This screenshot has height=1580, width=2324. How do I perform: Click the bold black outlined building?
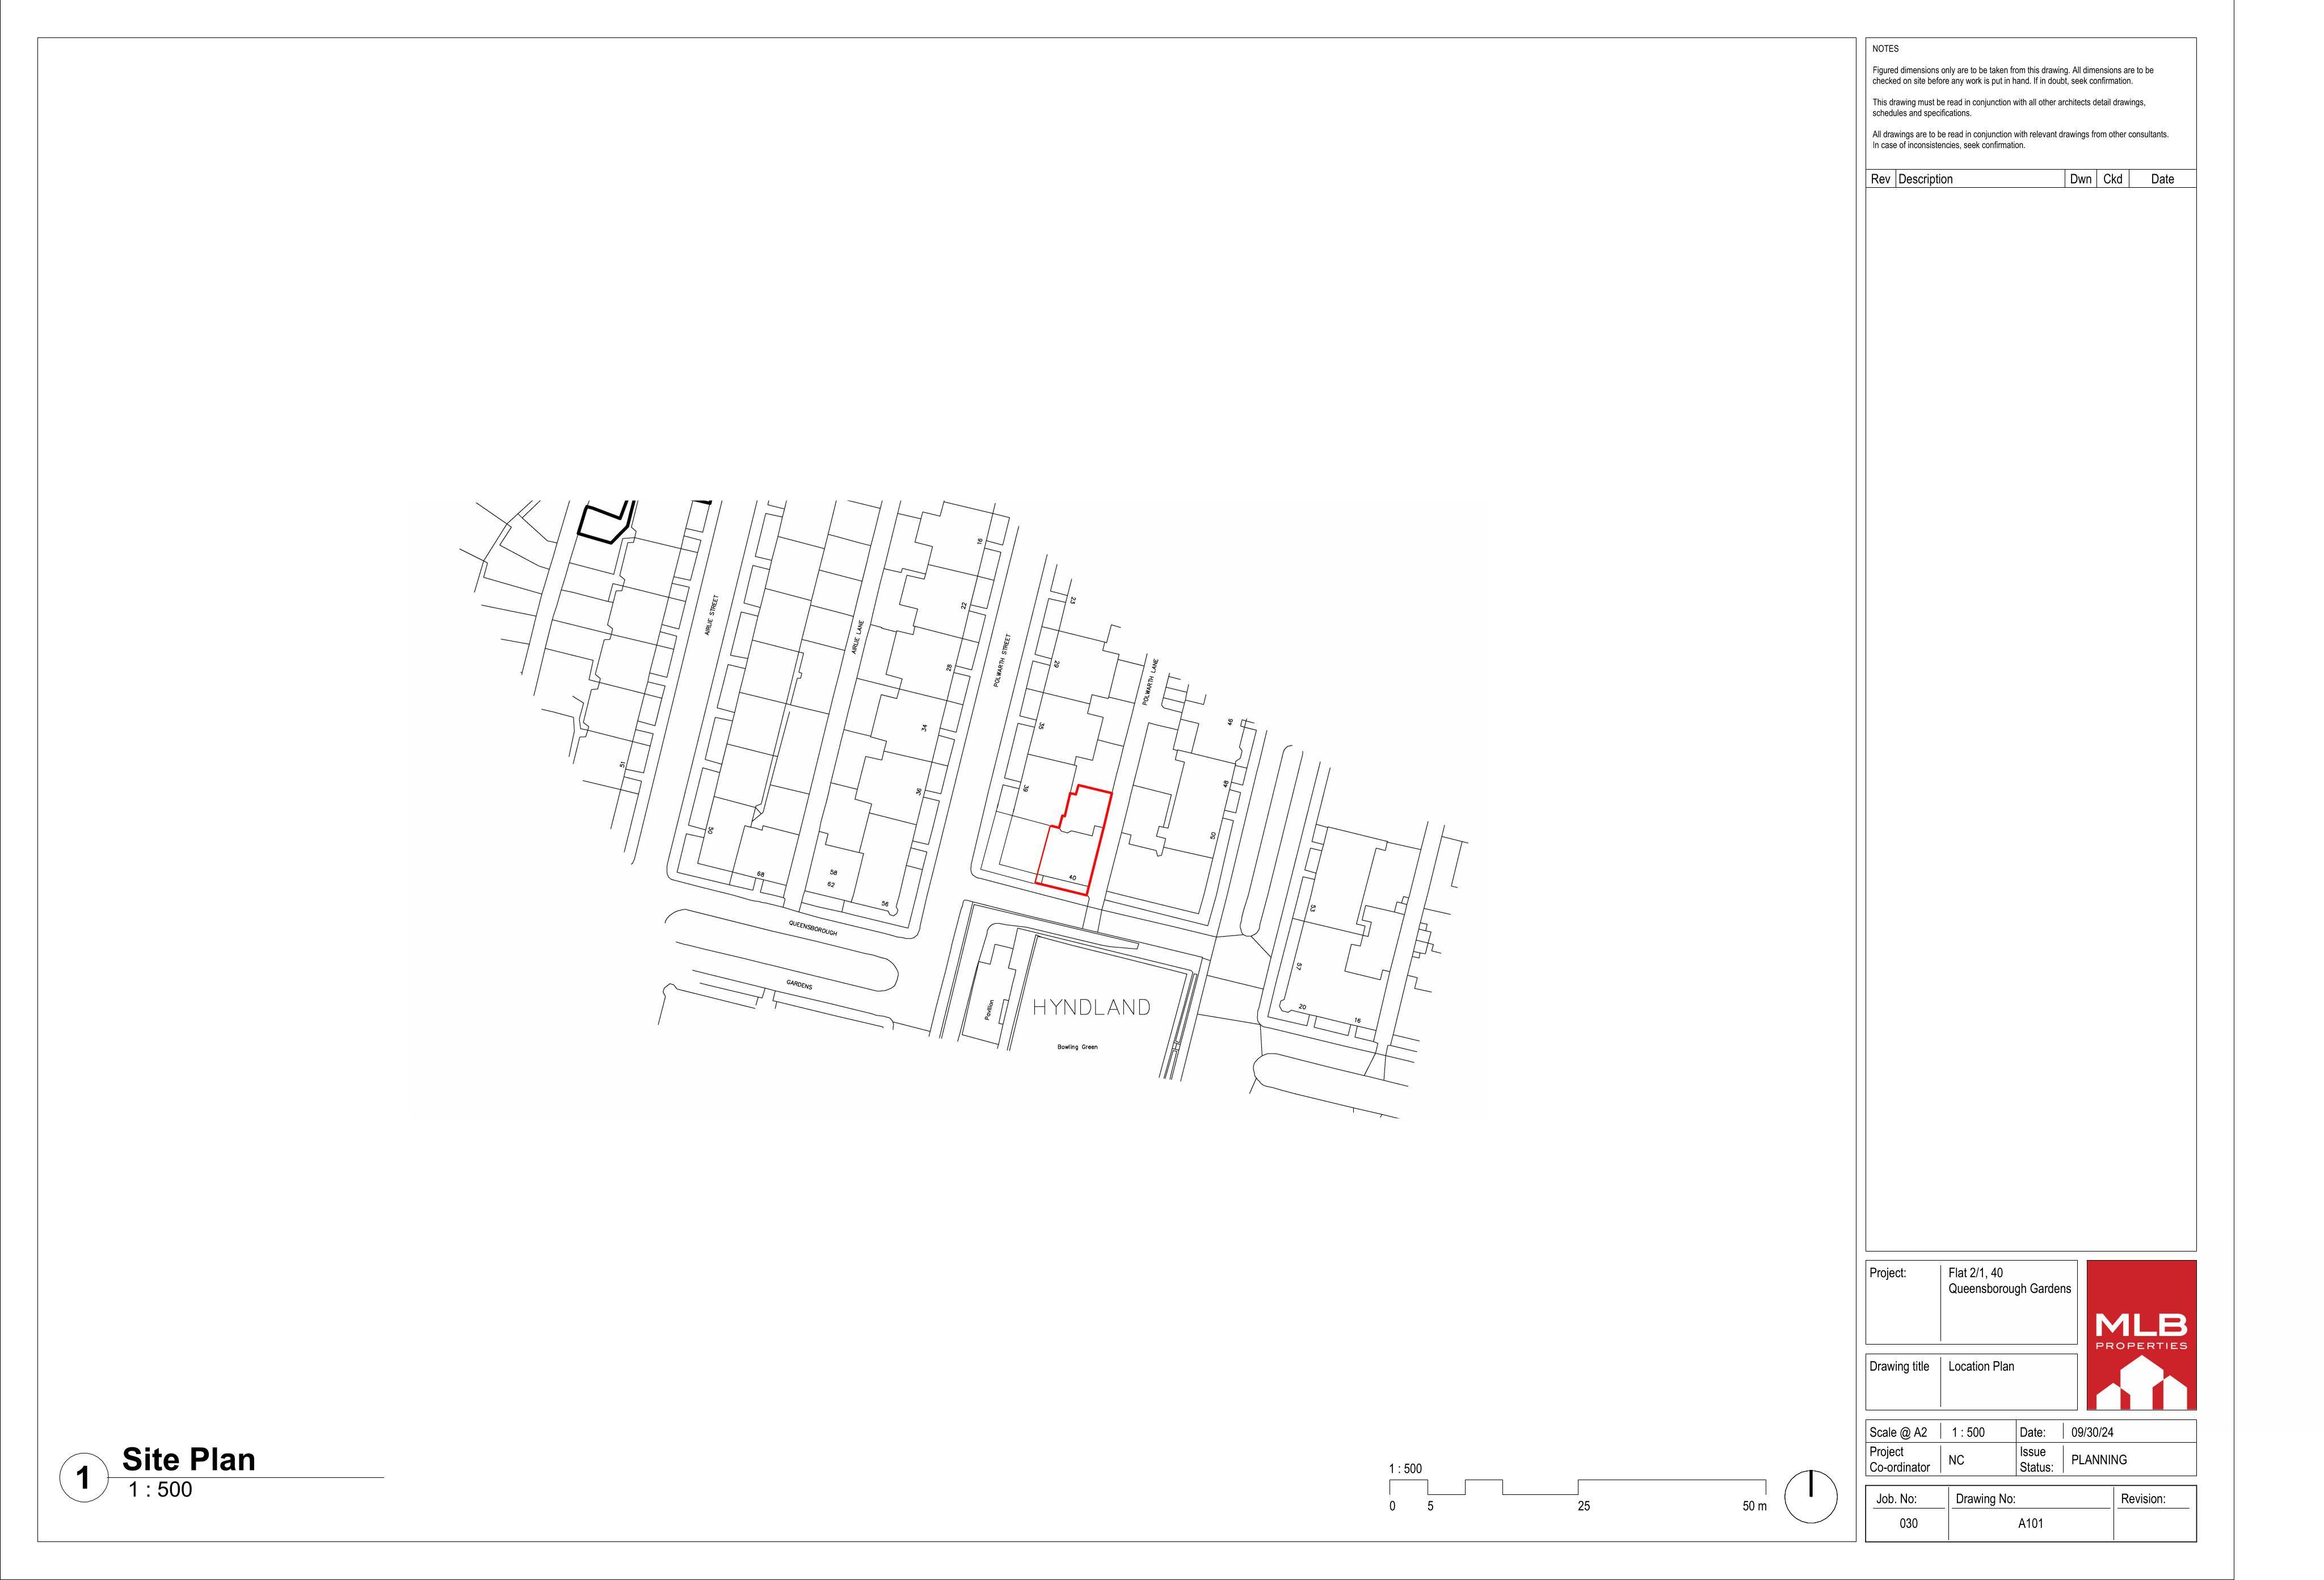click(x=607, y=522)
